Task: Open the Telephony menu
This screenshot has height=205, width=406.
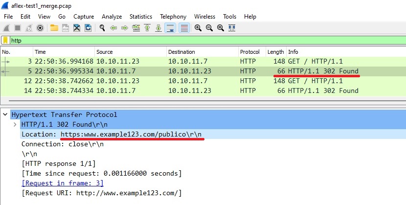Action: [x=173, y=17]
